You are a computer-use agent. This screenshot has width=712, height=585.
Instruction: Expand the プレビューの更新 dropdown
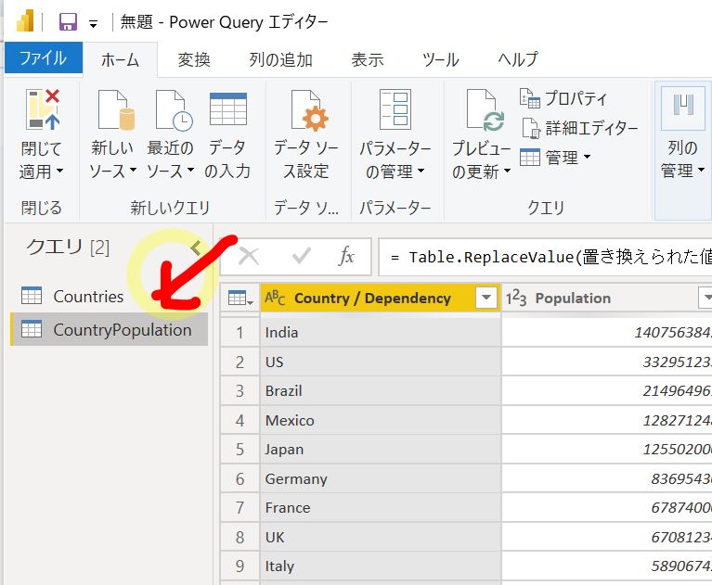click(507, 171)
